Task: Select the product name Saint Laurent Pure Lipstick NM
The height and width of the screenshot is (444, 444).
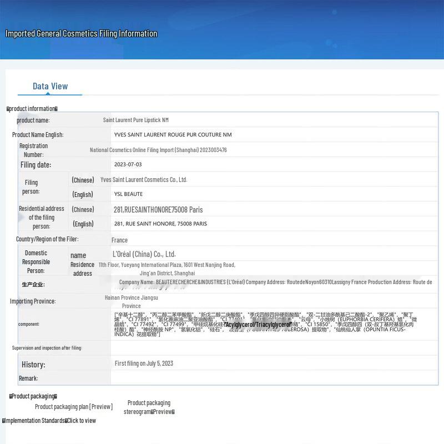Action: pos(135,120)
